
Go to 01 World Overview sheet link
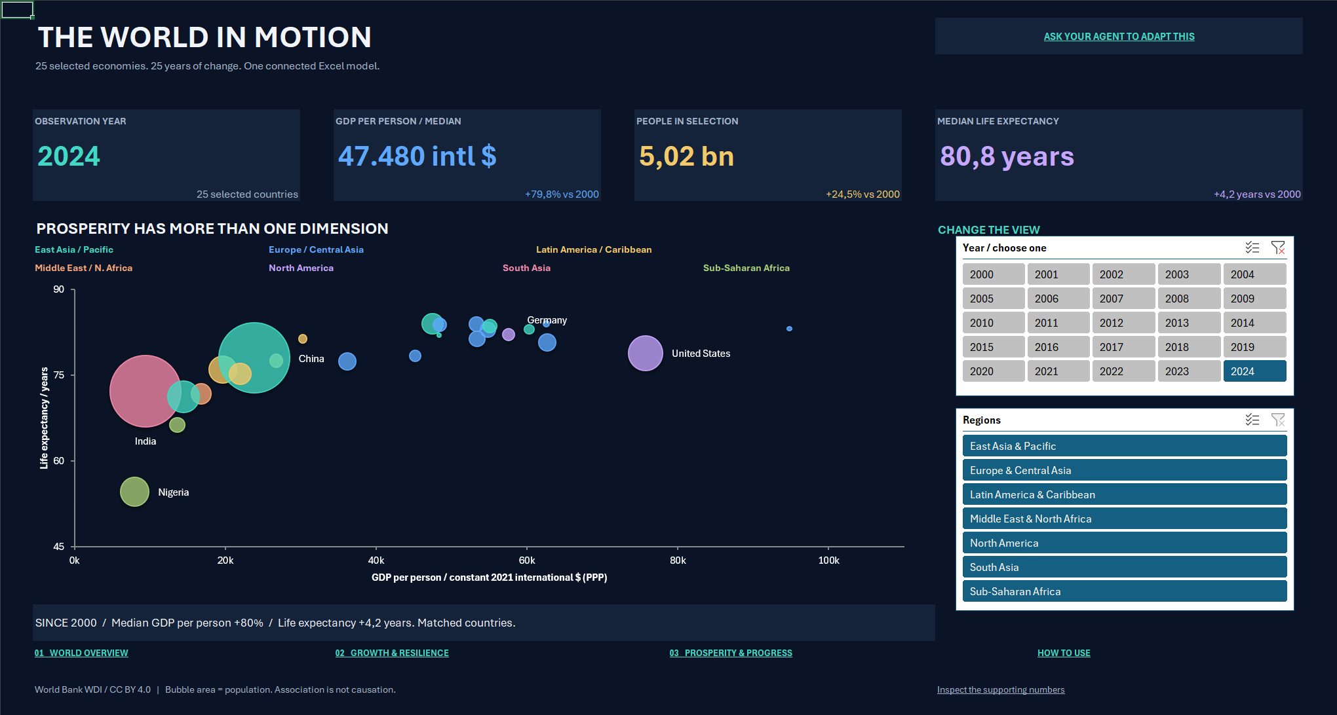(x=81, y=653)
